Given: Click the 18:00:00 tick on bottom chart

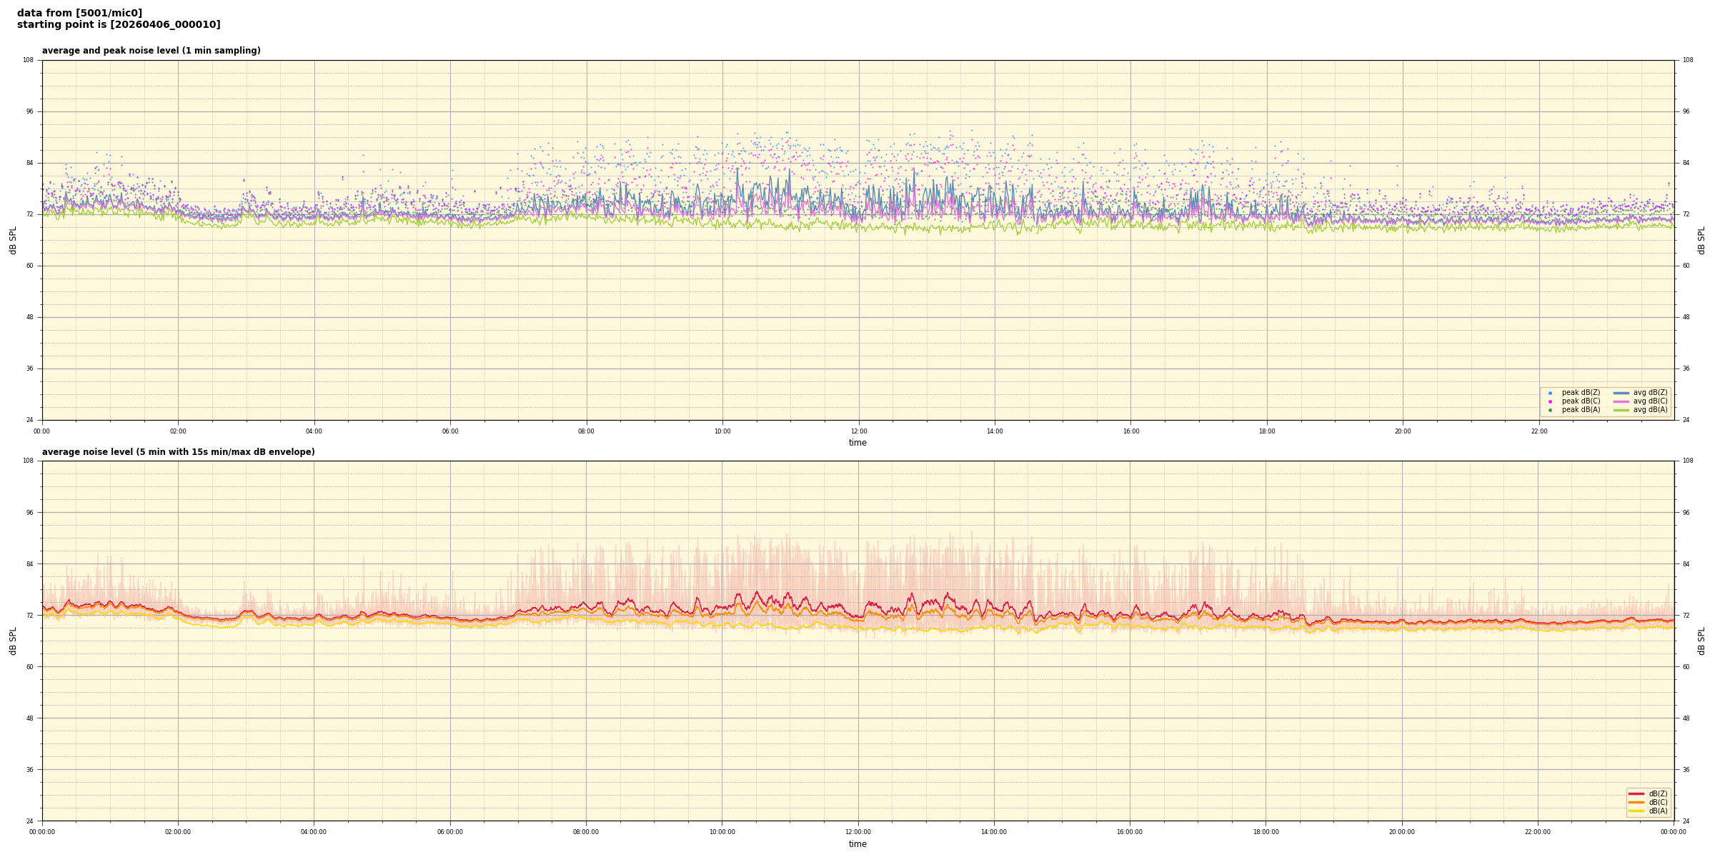Looking at the screenshot, I should point(1266,832).
